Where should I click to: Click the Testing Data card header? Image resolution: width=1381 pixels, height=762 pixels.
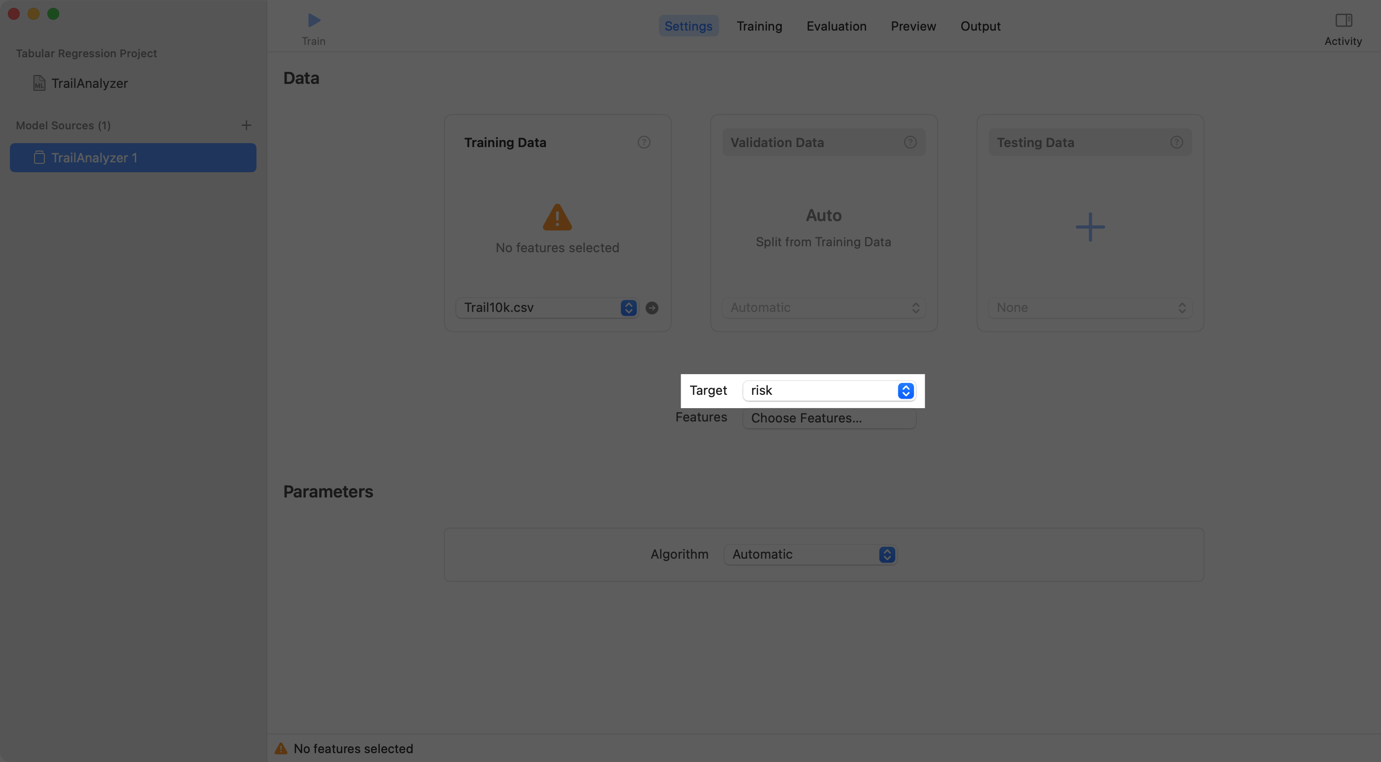[x=1090, y=142]
